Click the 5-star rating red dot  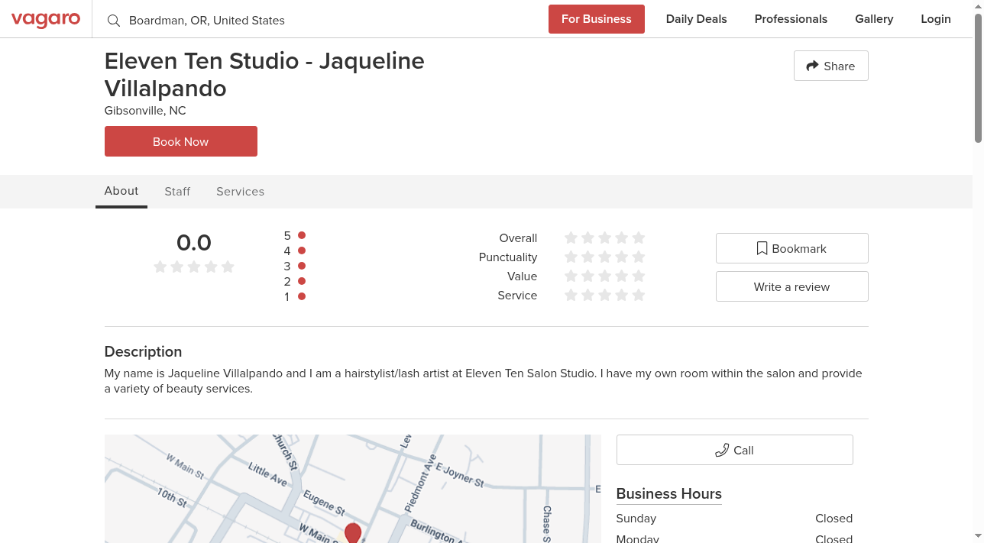(x=302, y=235)
